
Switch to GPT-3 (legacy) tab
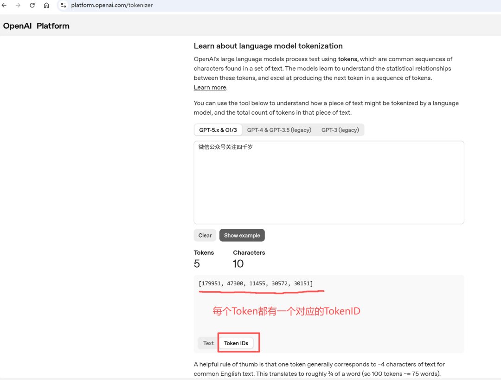click(x=340, y=130)
